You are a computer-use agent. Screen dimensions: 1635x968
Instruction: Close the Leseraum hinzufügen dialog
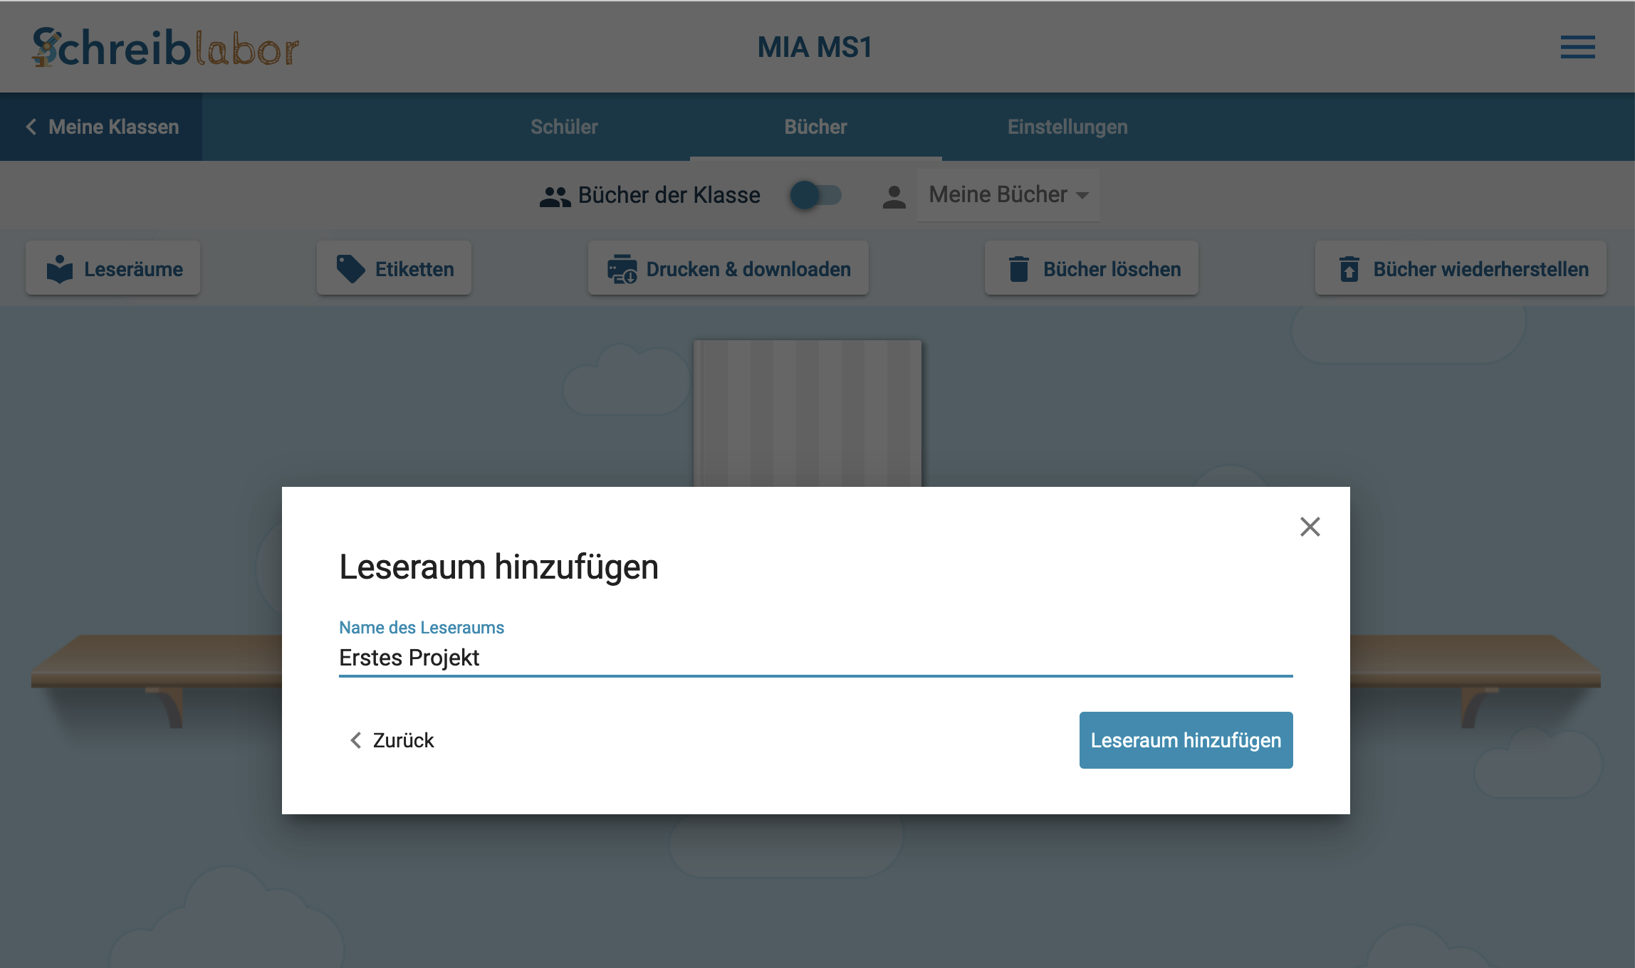click(x=1310, y=527)
